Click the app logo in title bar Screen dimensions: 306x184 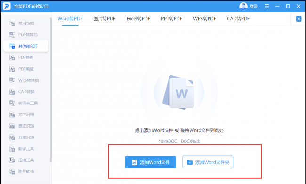coord(7,6)
